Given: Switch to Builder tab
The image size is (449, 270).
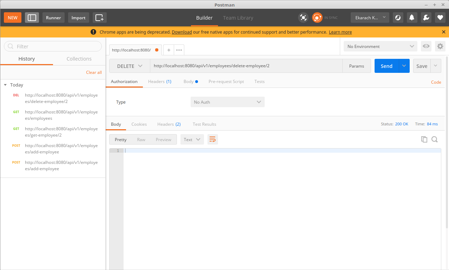Looking at the screenshot, I should point(204,18).
